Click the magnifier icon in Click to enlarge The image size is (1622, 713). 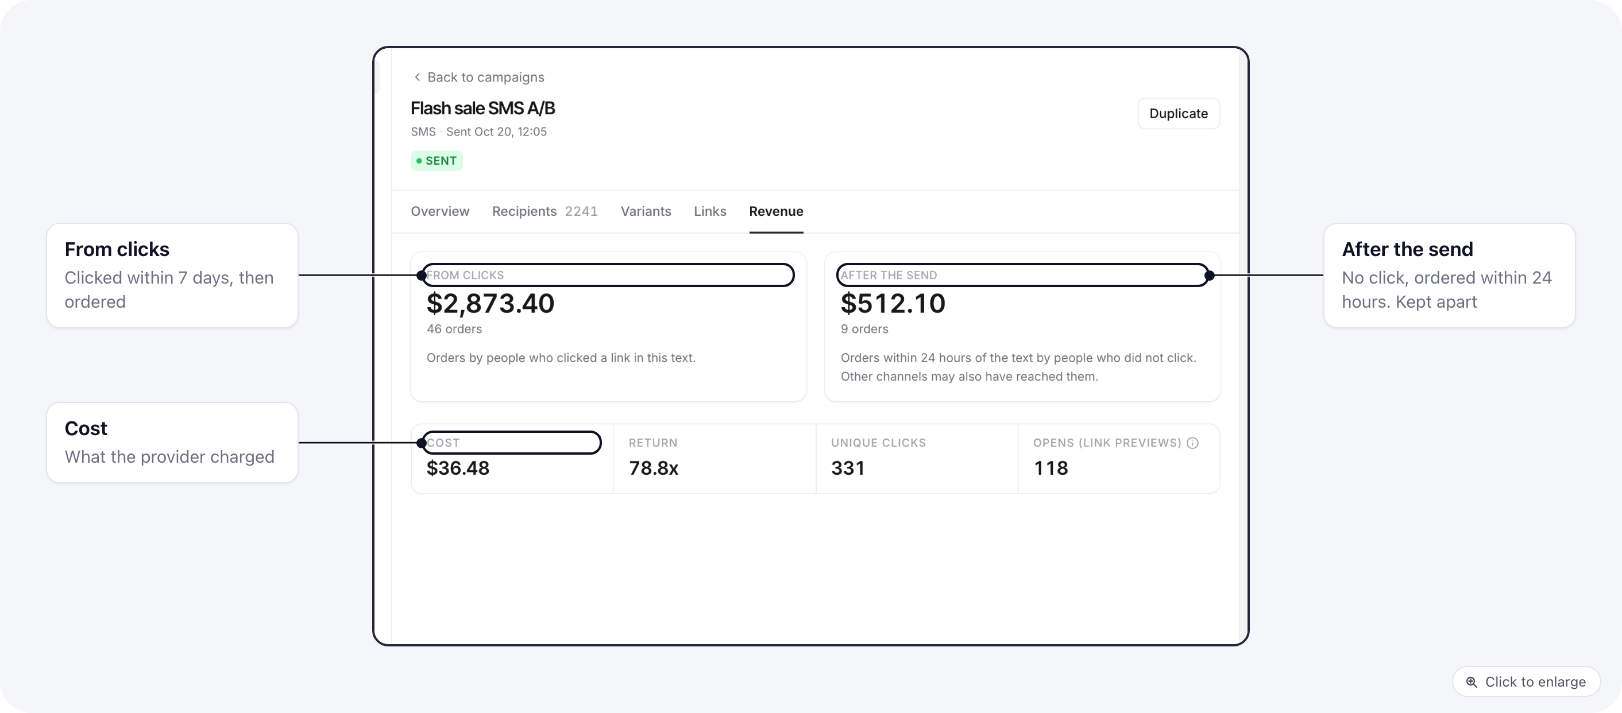1472,682
